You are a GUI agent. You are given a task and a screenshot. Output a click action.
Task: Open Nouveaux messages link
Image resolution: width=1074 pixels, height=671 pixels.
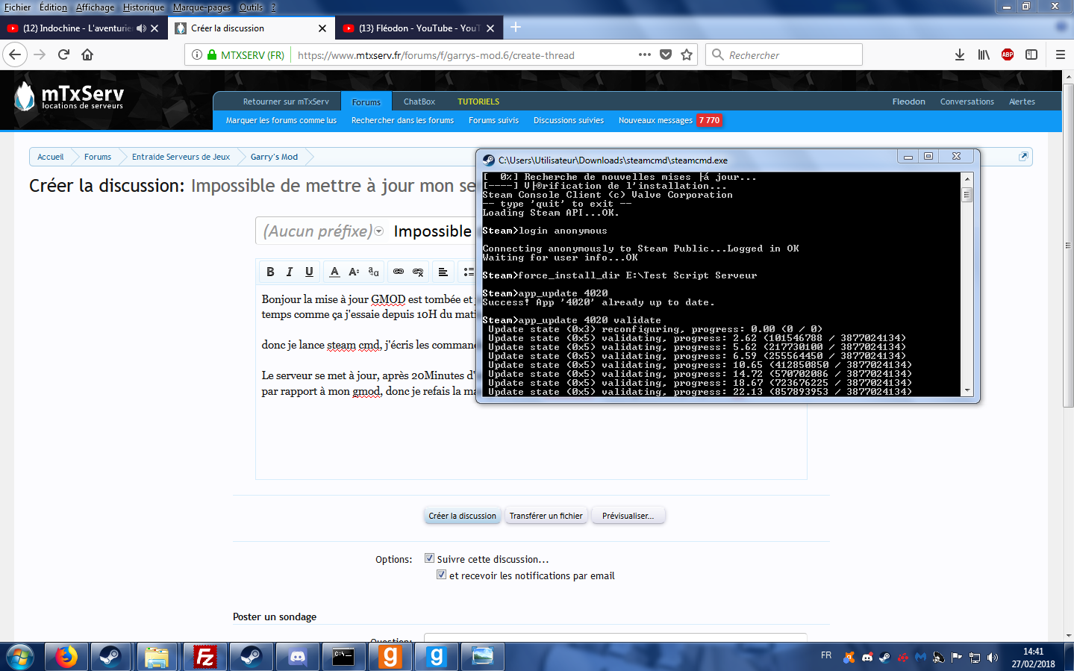[x=655, y=120]
